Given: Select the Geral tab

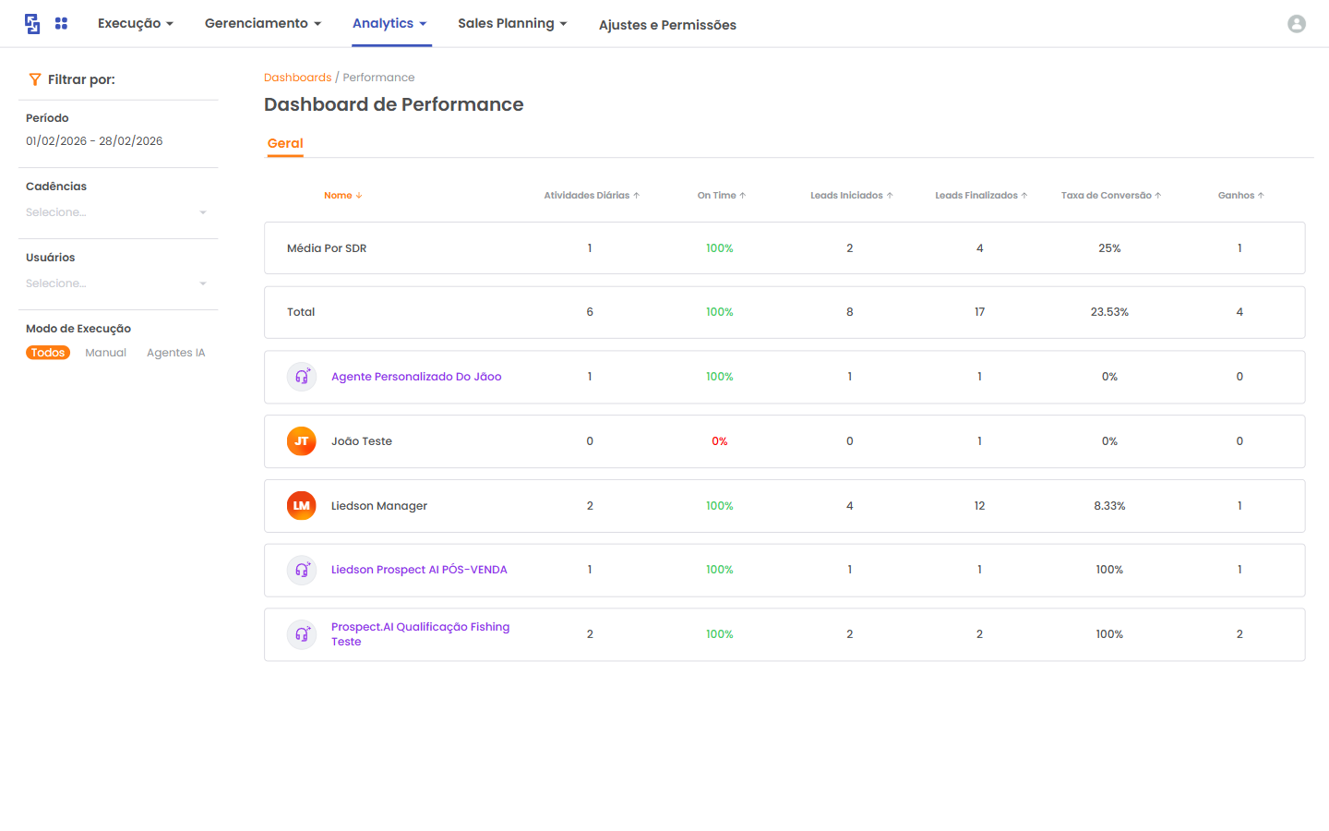Looking at the screenshot, I should pos(285,143).
